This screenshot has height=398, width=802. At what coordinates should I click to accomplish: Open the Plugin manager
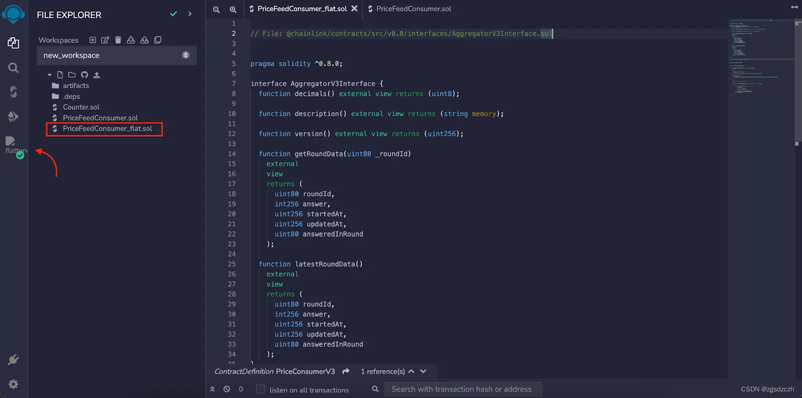click(14, 359)
